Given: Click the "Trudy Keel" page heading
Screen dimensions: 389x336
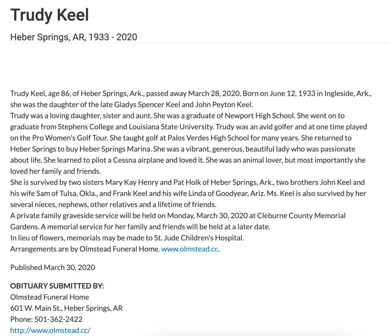Looking at the screenshot, I should (x=50, y=15).
